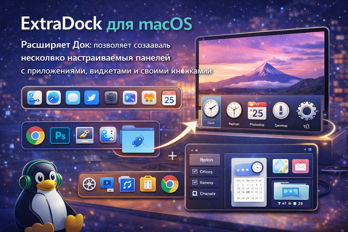Open the camera lens icon in top dock
This screenshot has height=232, width=348.
click(111, 97)
